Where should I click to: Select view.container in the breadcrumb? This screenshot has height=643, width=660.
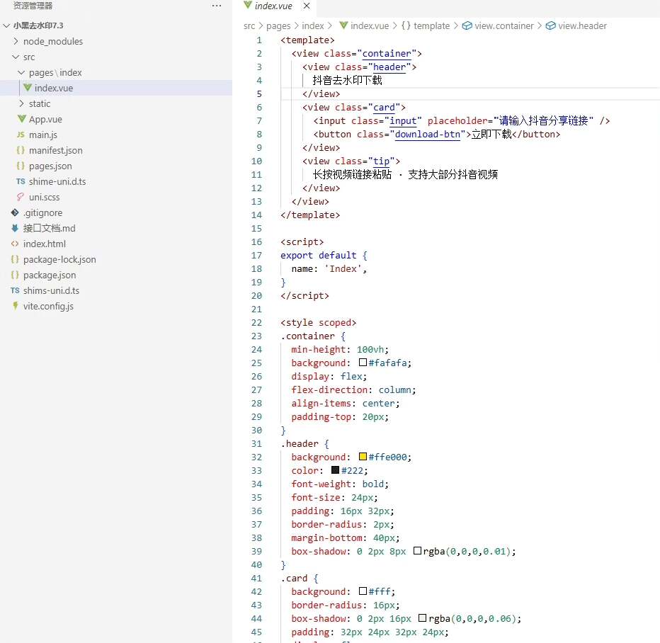(x=503, y=25)
